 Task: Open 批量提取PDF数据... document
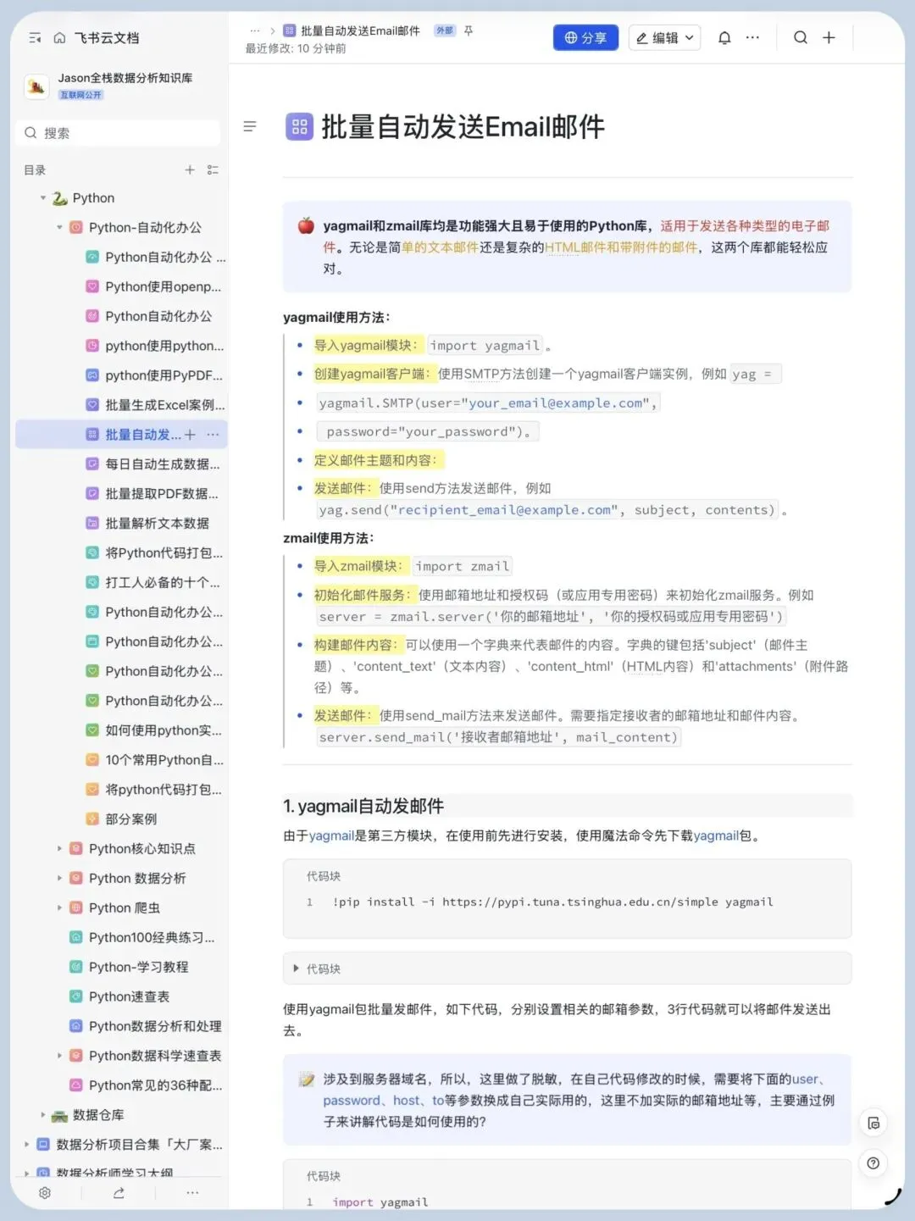(x=154, y=494)
